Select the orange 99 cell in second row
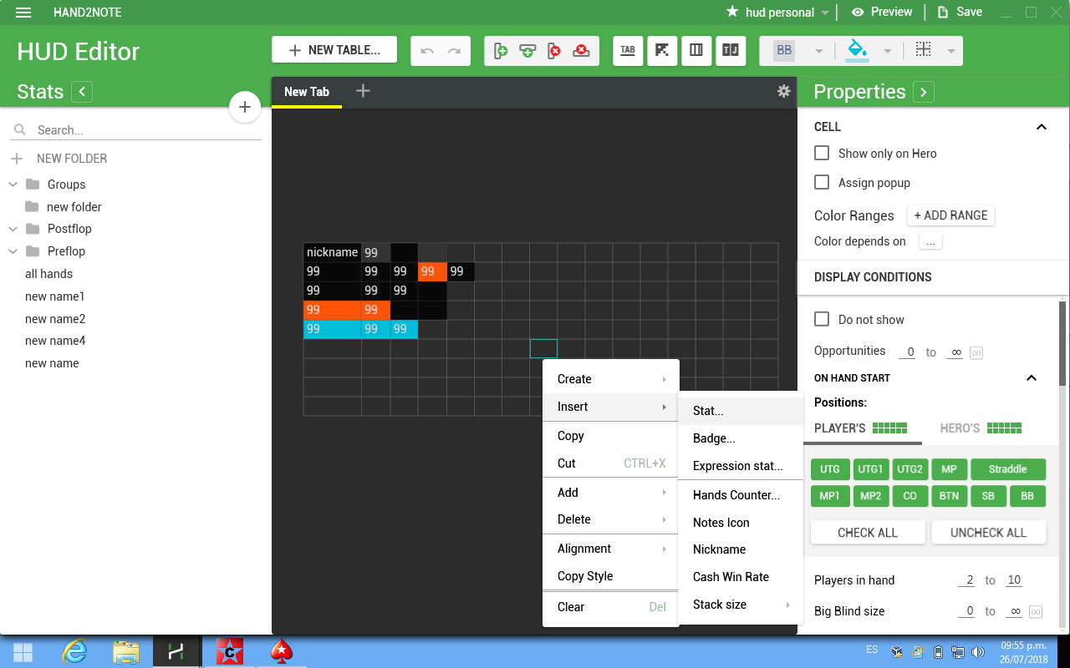1070x668 pixels. [432, 271]
